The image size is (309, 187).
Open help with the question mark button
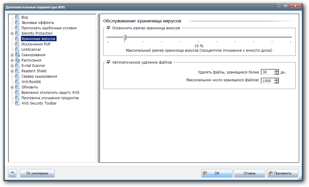pos(13,173)
